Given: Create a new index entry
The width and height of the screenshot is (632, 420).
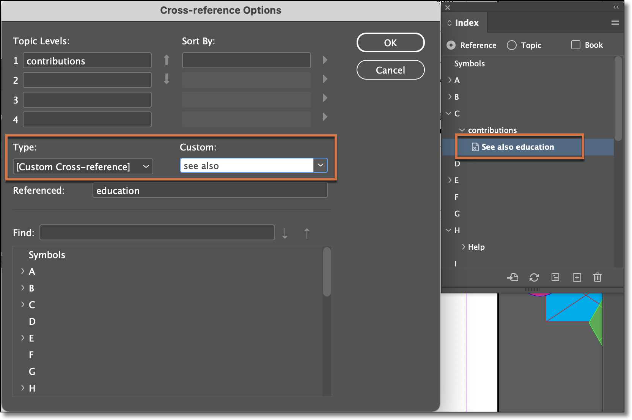Looking at the screenshot, I should coord(577,277).
